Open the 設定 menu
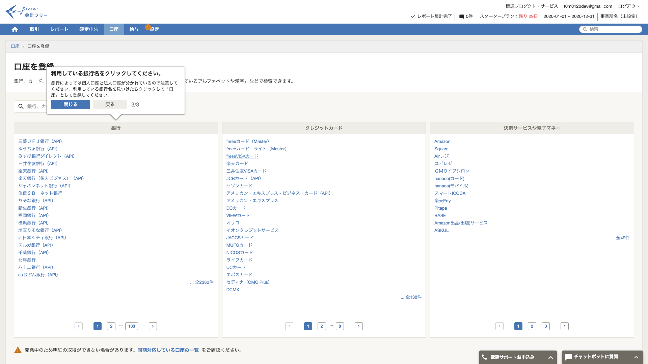Image resolution: width=648 pixels, height=364 pixels. pos(155,29)
